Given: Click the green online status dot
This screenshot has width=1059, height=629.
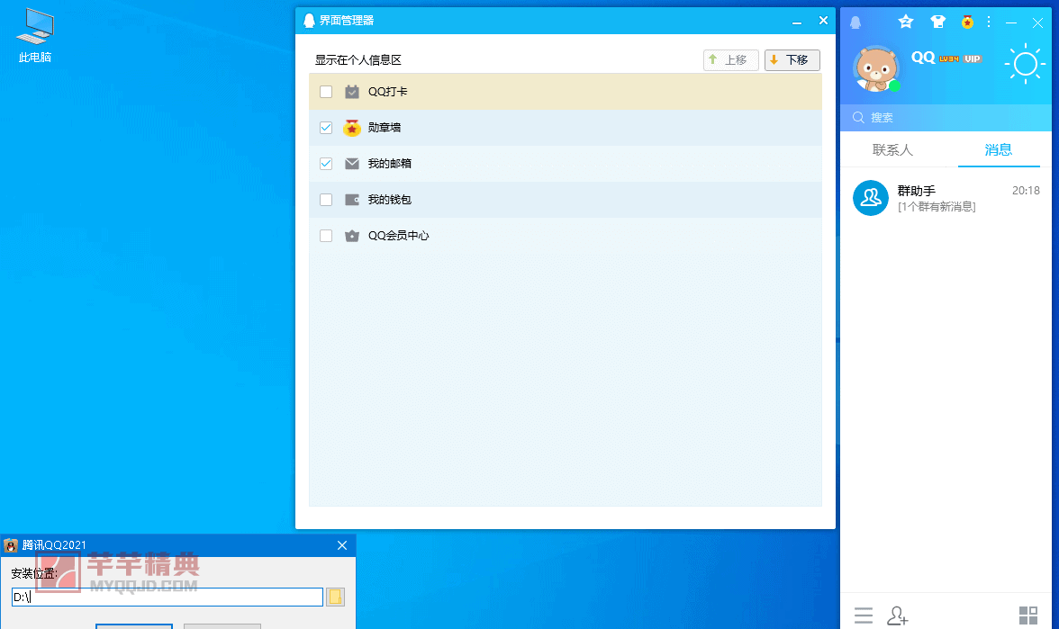Looking at the screenshot, I should click(x=894, y=85).
